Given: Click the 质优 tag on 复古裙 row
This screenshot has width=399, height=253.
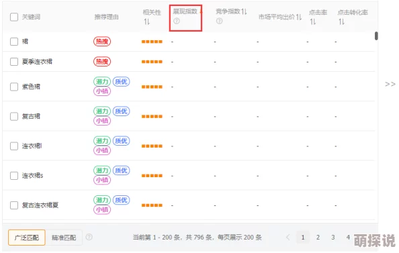Looking at the screenshot, I should click(x=121, y=111).
